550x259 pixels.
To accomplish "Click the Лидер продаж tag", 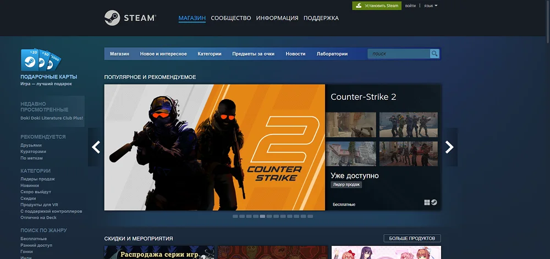I will click(346, 184).
